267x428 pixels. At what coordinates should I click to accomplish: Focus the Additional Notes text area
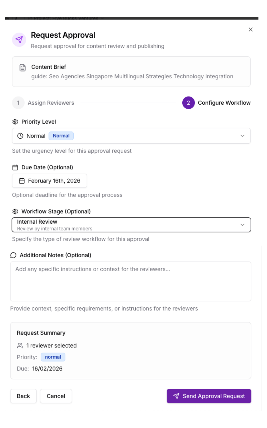[x=131, y=281]
